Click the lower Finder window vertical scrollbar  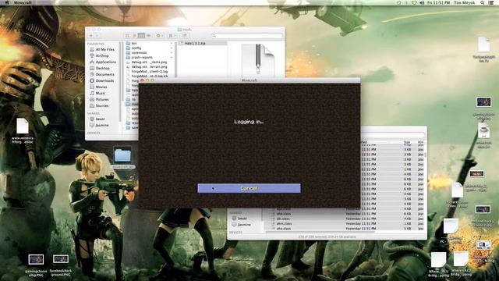click(x=425, y=155)
